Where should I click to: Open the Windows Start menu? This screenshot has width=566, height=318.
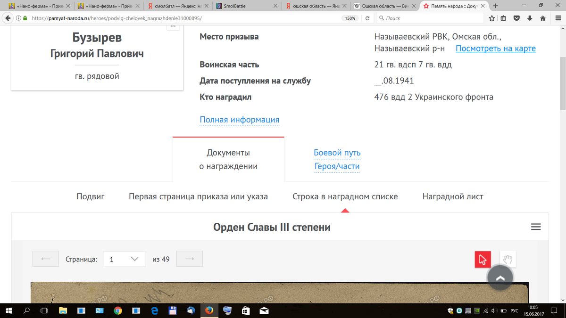click(x=9, y=311)
